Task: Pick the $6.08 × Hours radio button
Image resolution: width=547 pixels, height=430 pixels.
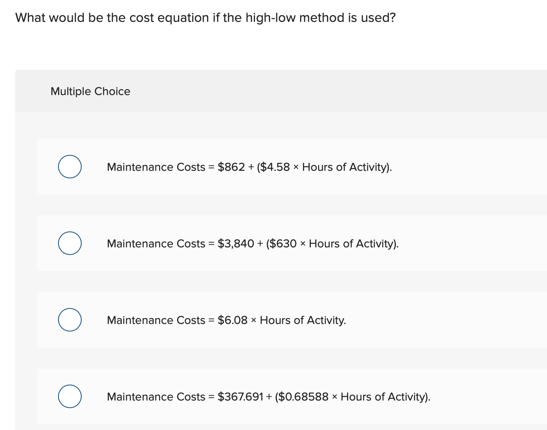Action: tap(70, 320)
